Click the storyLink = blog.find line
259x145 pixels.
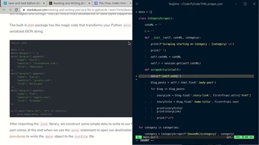(204, 95)
